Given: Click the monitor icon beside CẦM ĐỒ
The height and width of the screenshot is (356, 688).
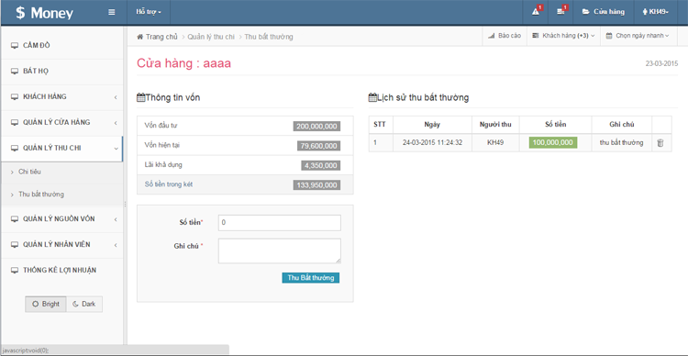Looking at the screenshot, I should (x=15, y=46).
